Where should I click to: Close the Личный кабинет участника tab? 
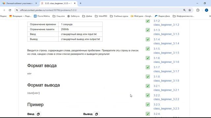(x=36, y=3)
